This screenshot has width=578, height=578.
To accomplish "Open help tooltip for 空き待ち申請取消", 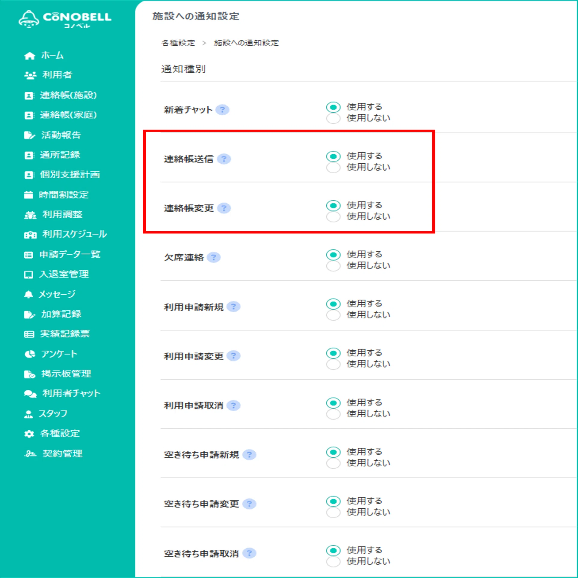I will (249, 553).
